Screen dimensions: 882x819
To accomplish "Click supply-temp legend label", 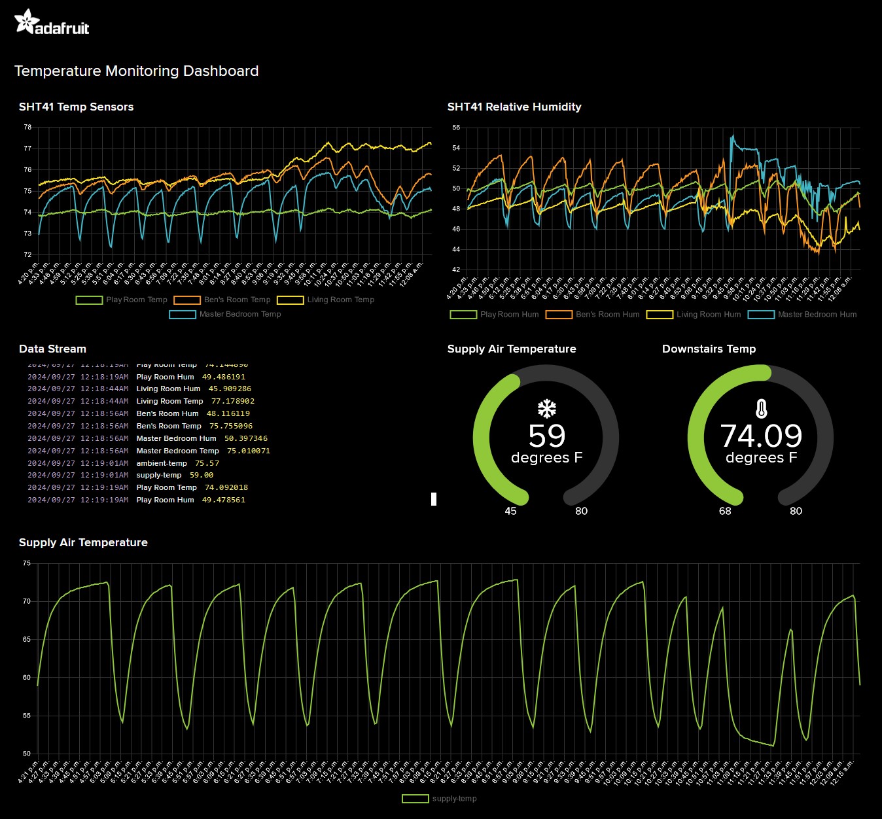I will pyautogui.click(x=455, y=799).
